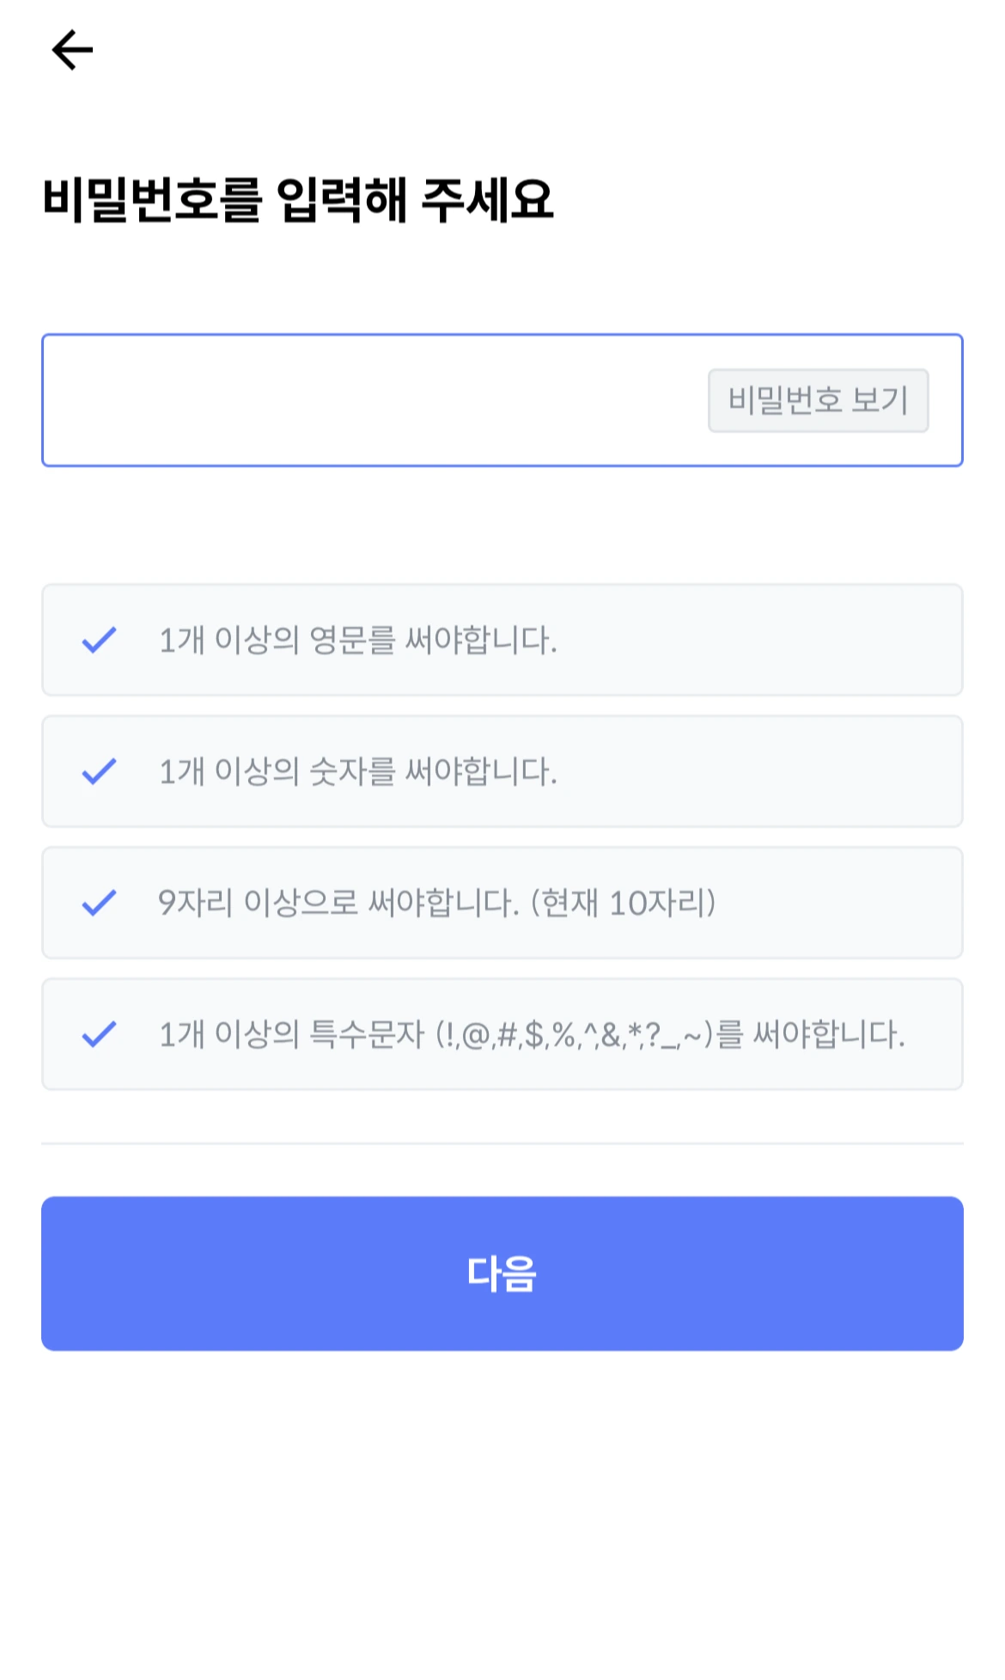Click the checkmark beside the 특수문자 requirement
Viewport: 1005px width, 1680px height.
point(99,1034)
